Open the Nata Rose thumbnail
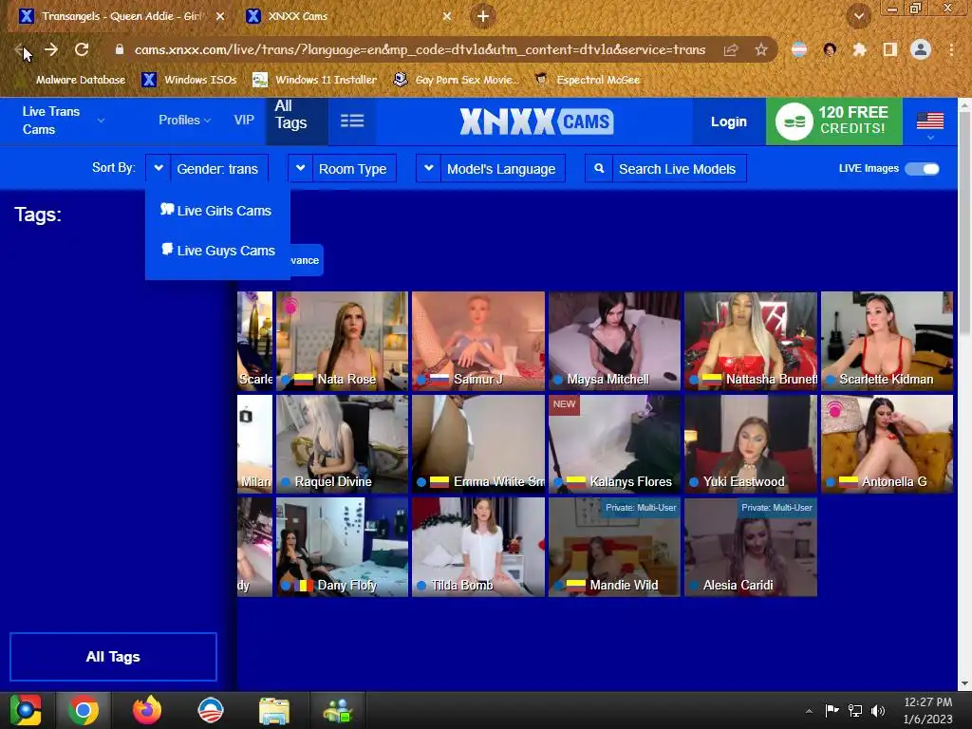This screenshot has width=972, height=729. 342,341
